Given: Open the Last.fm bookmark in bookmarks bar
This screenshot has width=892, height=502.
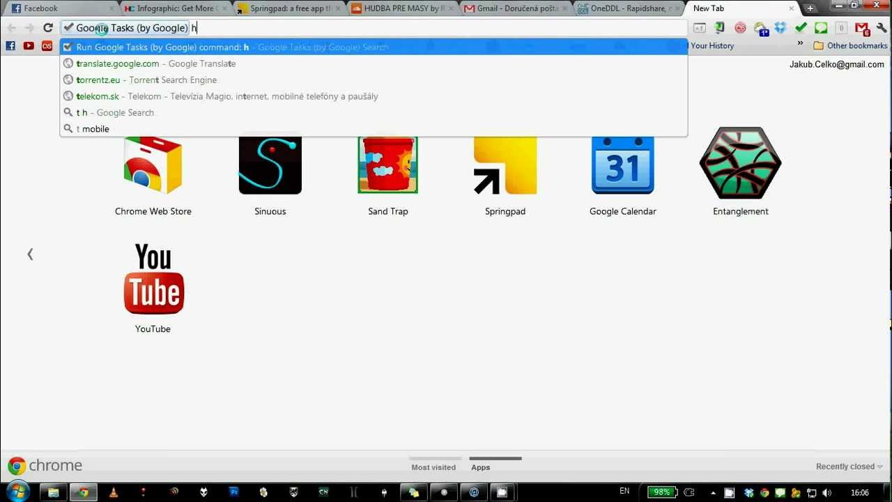Looking at the screenshot, I should (47, 46).
